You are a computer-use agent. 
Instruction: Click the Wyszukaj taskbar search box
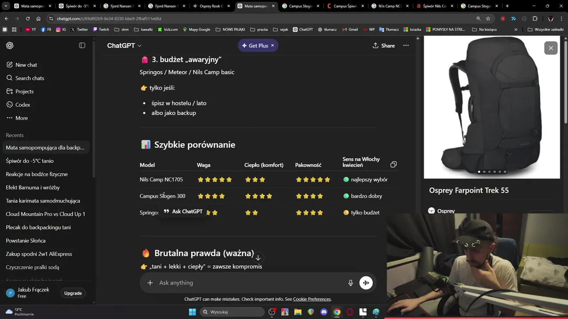pyautogui.click(x=232, y=312)
